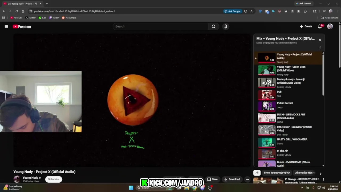
Task: Open Young Nudy channel avatar
Action: pos(17,179)
